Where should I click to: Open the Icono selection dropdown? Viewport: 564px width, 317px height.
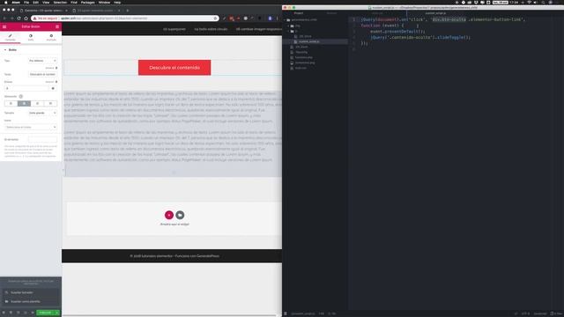[31, 127]
